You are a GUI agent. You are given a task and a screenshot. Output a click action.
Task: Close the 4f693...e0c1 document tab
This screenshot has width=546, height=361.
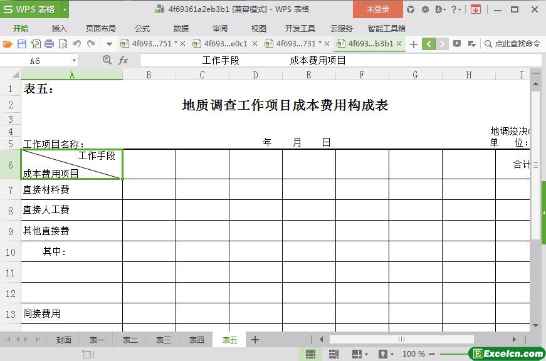click(x=255, y=44)
